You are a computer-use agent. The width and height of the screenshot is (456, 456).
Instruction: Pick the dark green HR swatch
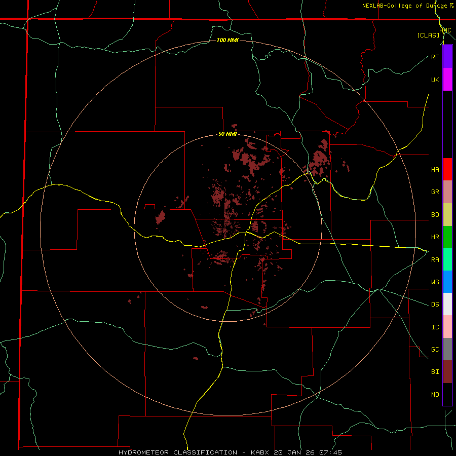coord(447,237)
